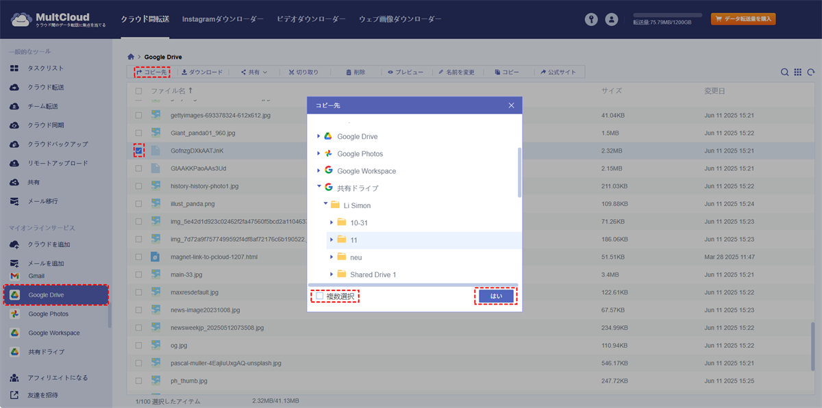Open search with magnifier icon
822x408 pixels.
[x=785, y=72]
